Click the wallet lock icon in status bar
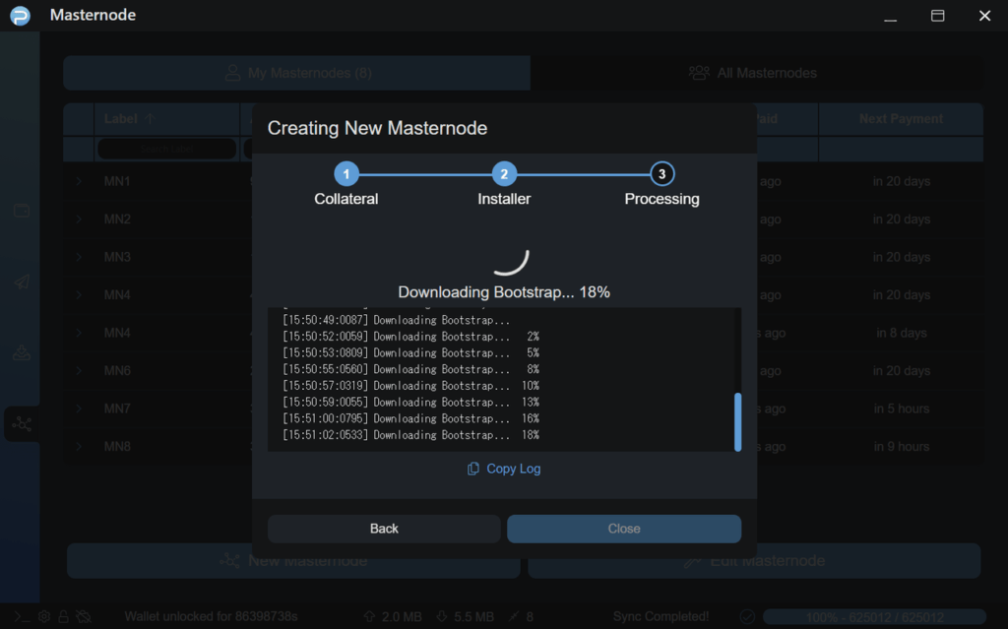 point(64,617)
